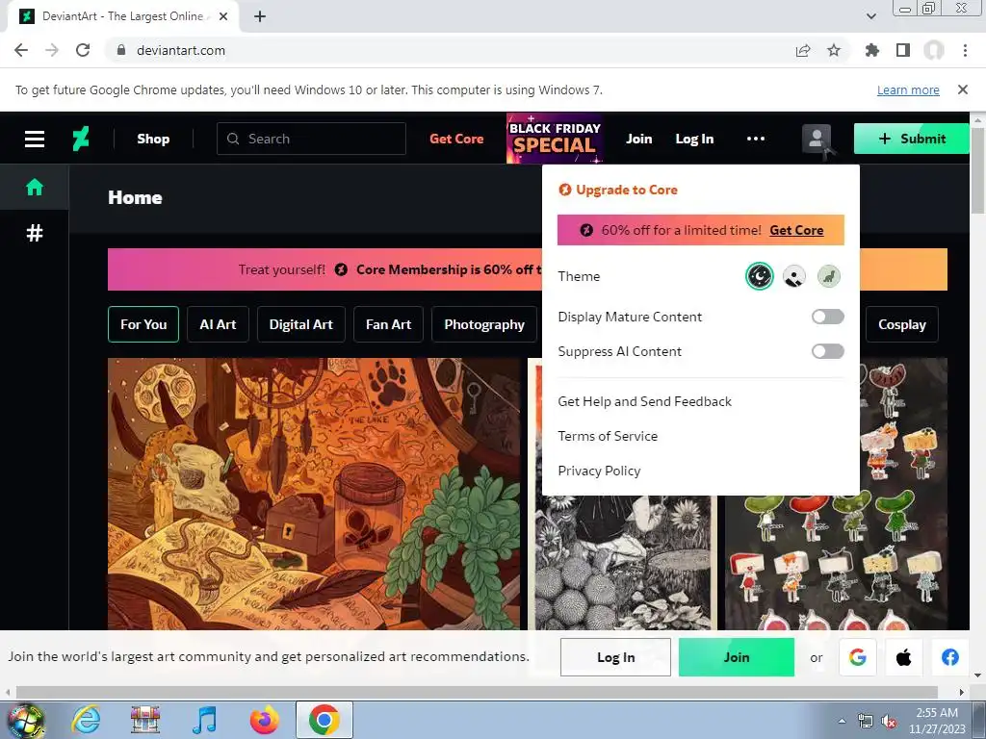Open Get Help and Send Feedback
Image resolution: width=986 pixels, height=739 pixels.
pos(644,401)
